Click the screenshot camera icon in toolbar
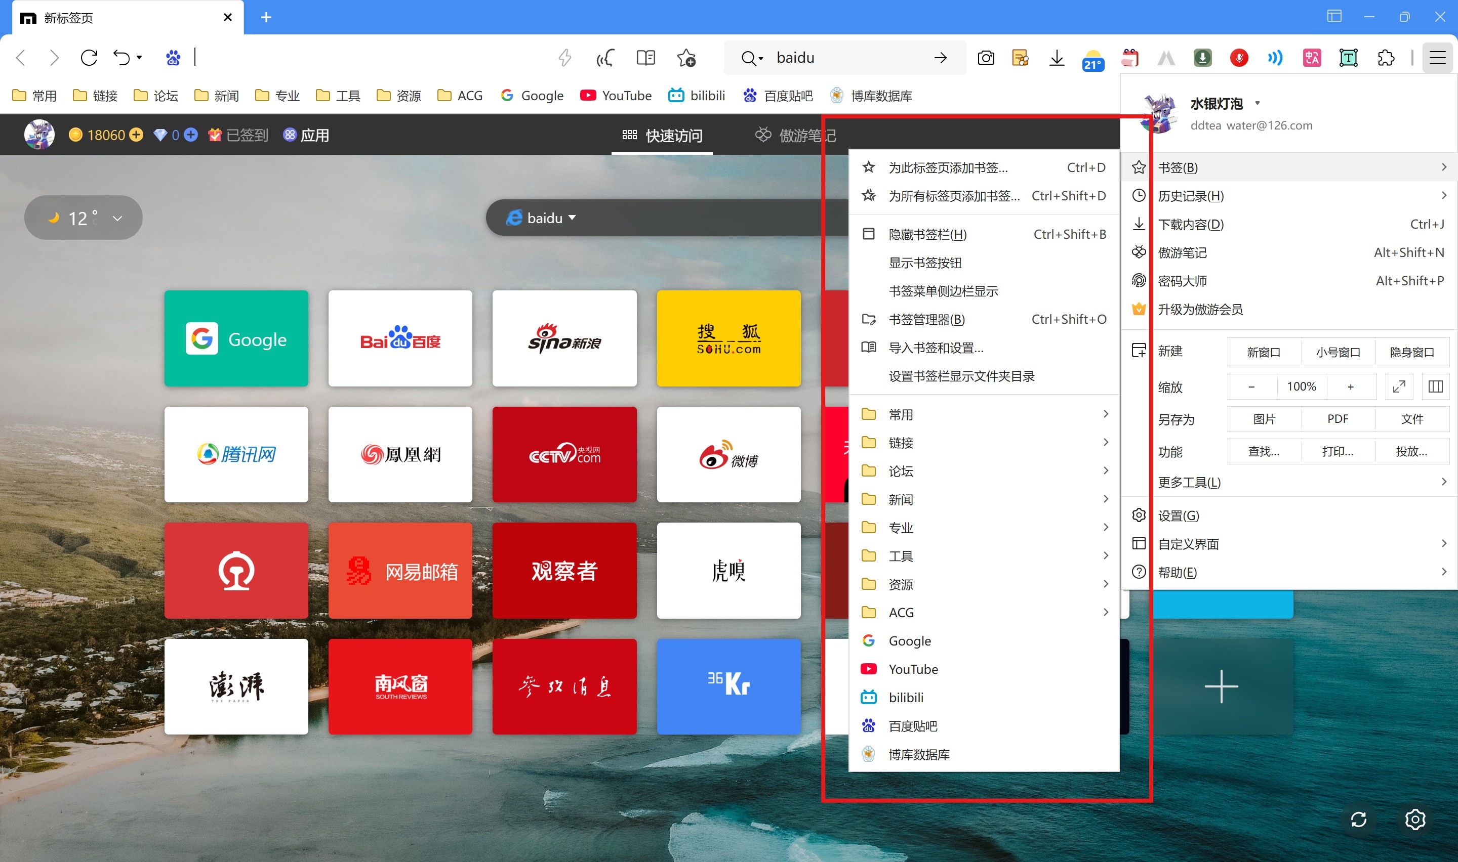The height and width of the screenshot is (862, 1458). (986, 58)
